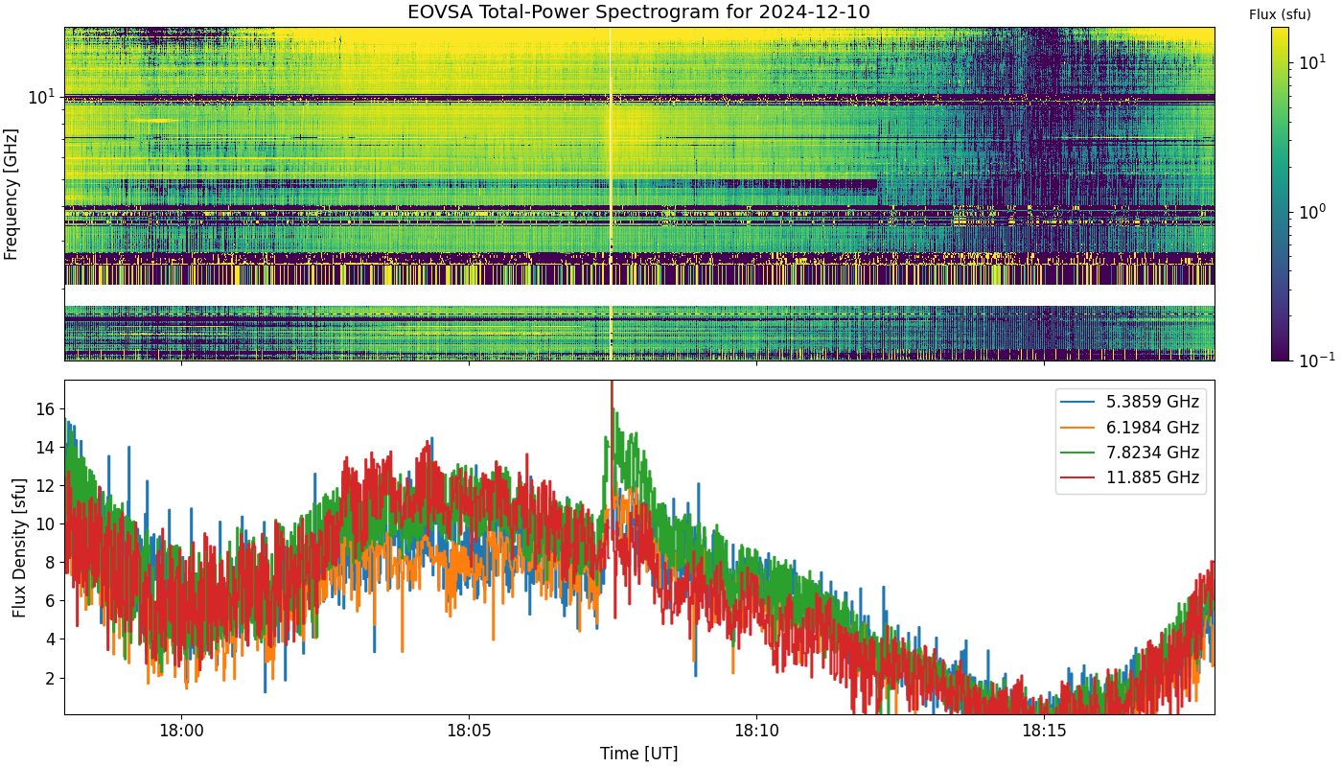Click the 10¹ frequency axis tick label
The width and height of the screenshot is (1342, 767).
click(x=42, y=96)
